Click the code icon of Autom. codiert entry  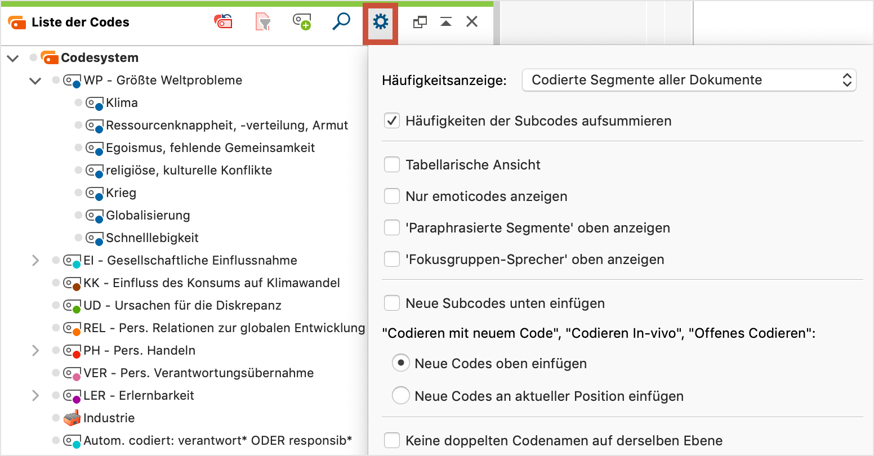pos(72,441)
